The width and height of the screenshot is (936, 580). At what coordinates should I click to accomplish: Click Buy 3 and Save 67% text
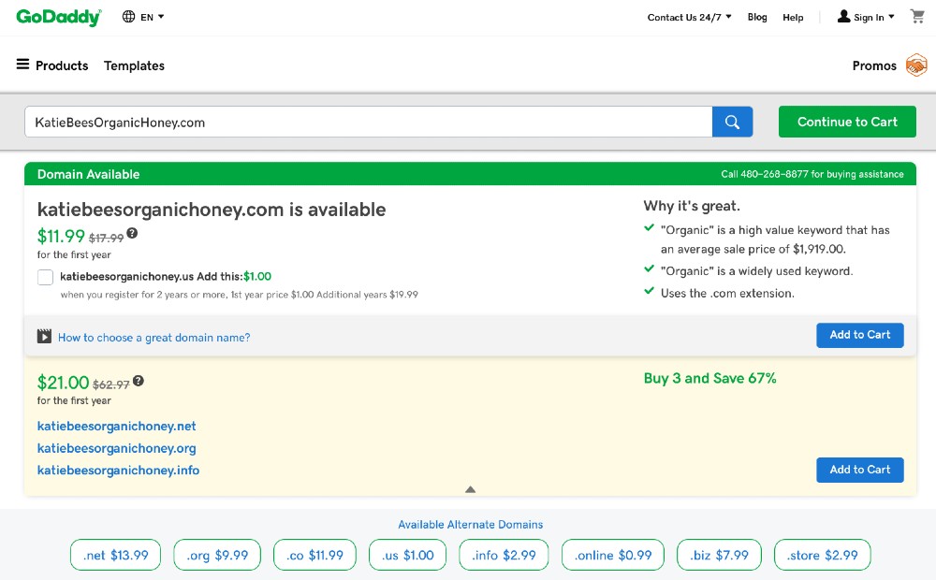709,378
